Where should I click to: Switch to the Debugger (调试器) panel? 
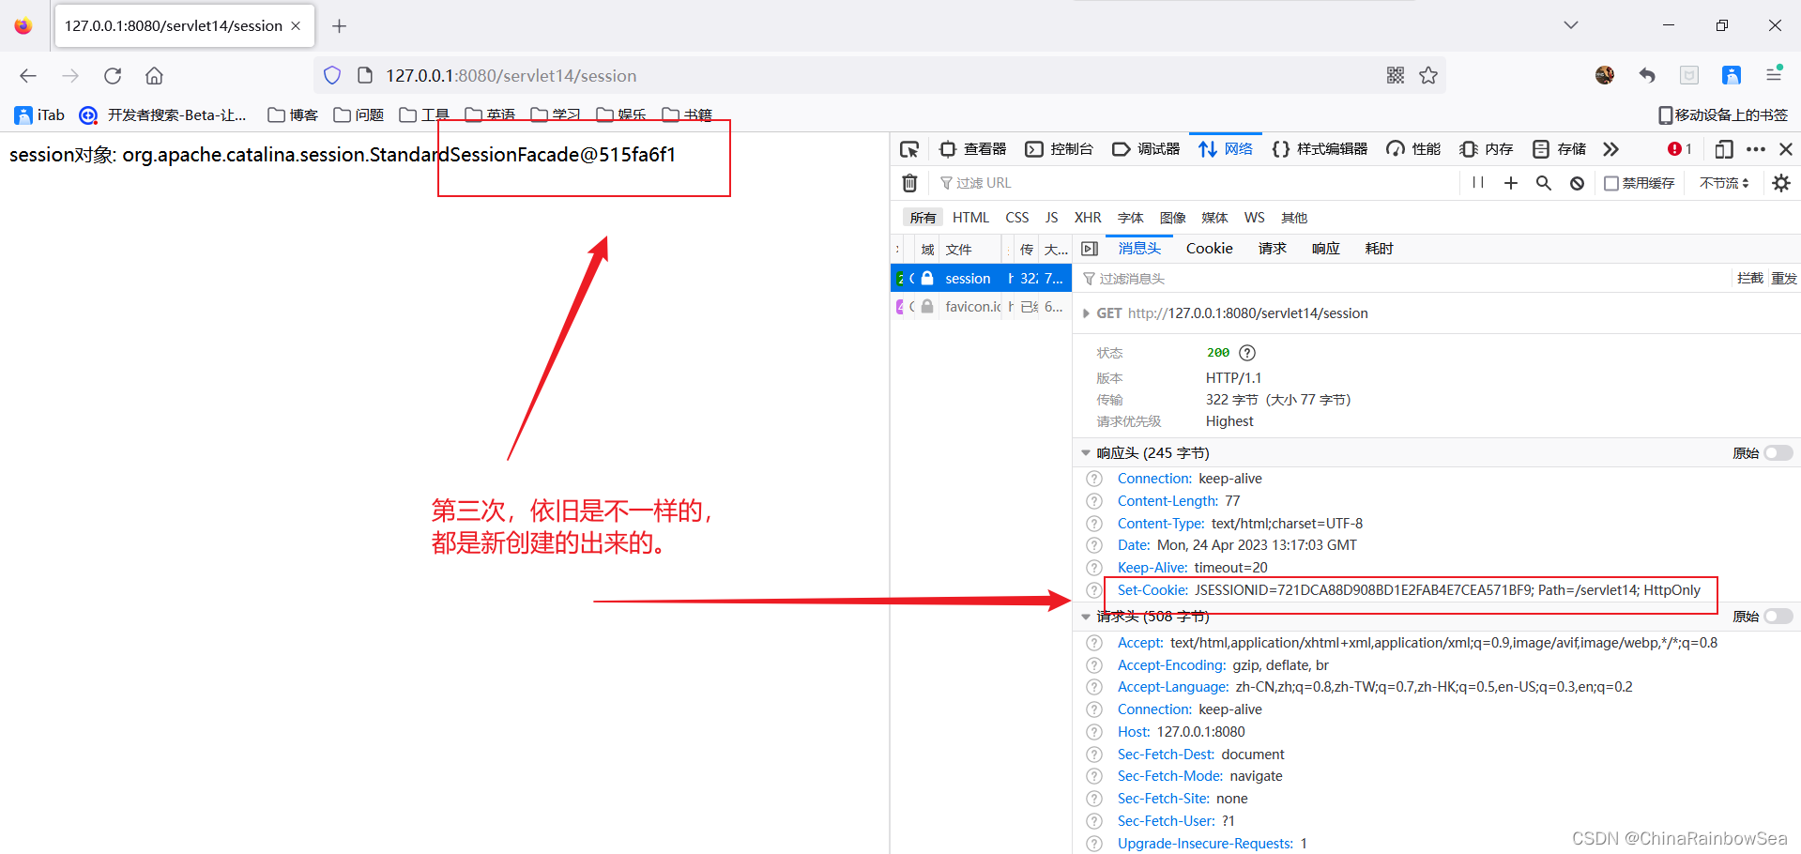1146,149
